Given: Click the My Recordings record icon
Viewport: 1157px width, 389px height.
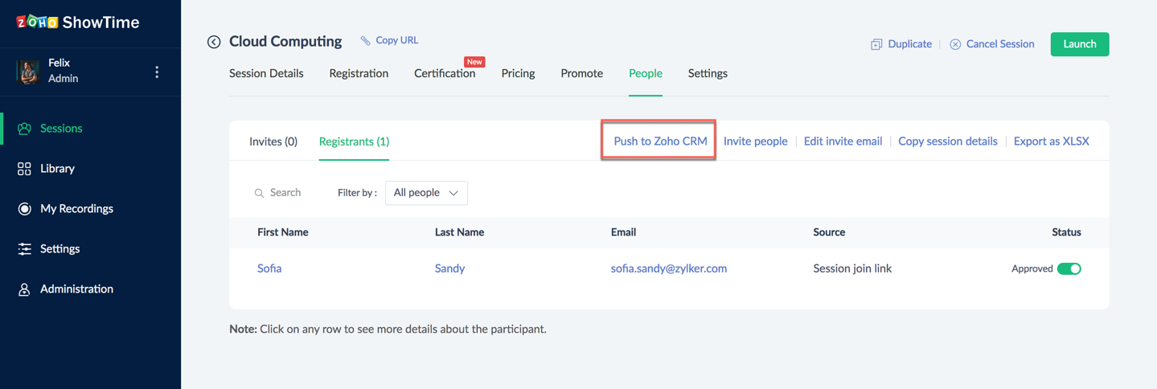Looking at the screenshot, I should (24, 209).
